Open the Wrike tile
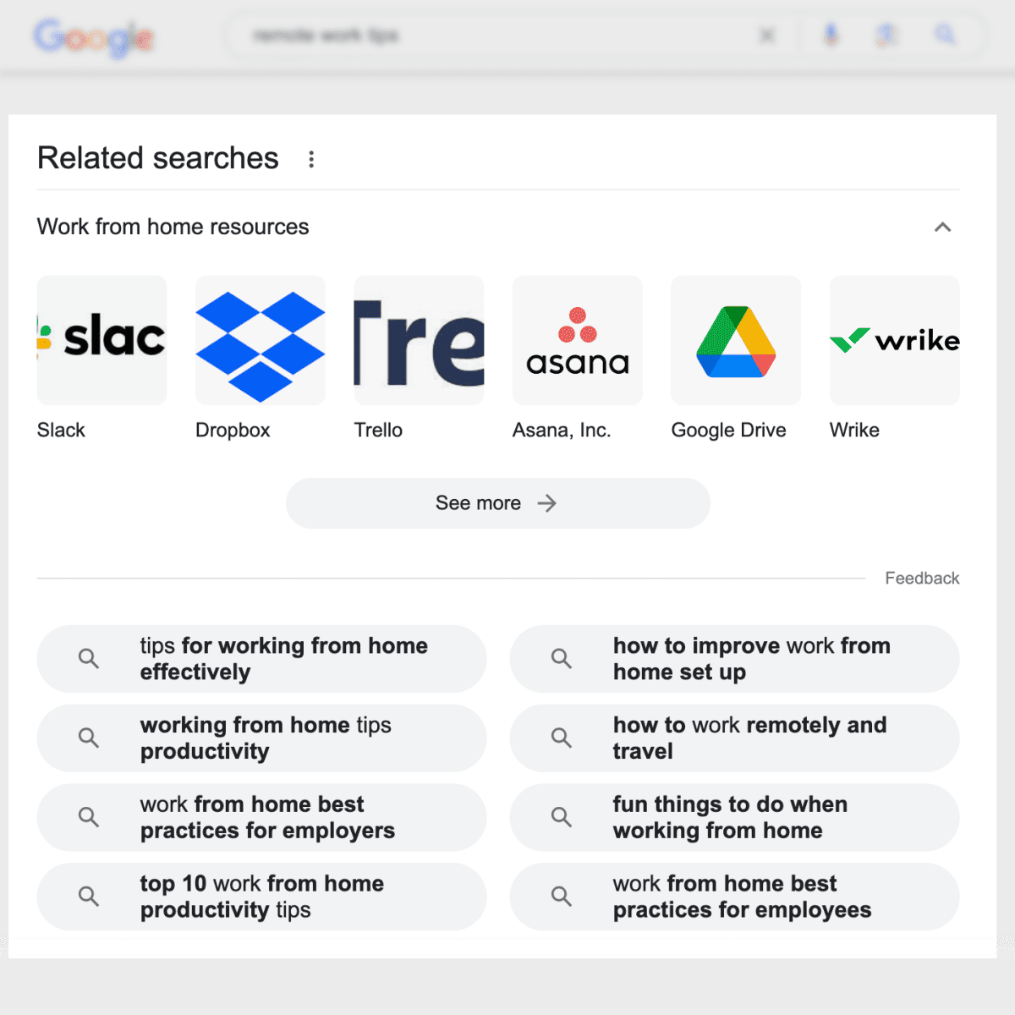This screenshot has height=1015, width=1015. [x=894, y=340]
